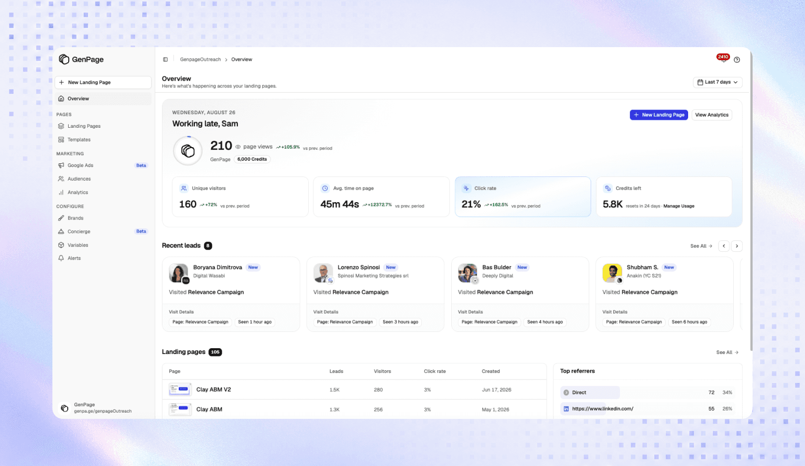Click the Concierge bell-service icon

61,231
